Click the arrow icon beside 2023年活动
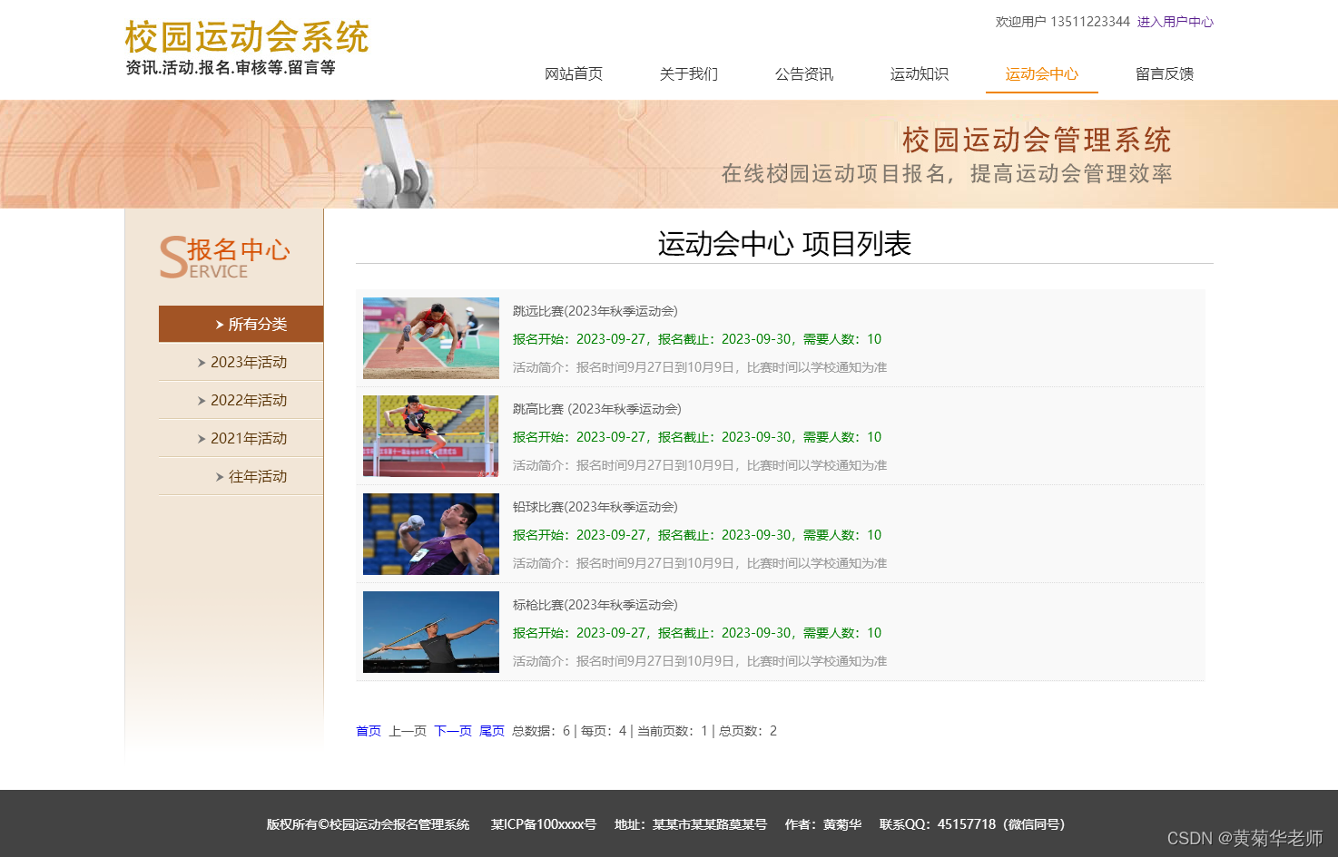The width and height of the screenshot is (1338, 857). [x=202, y=363]
